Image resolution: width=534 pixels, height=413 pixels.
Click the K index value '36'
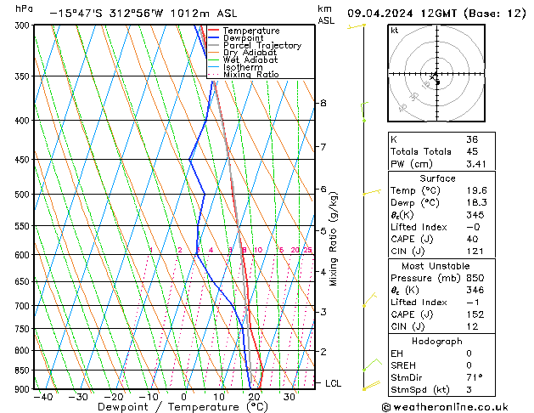(472, 139)
